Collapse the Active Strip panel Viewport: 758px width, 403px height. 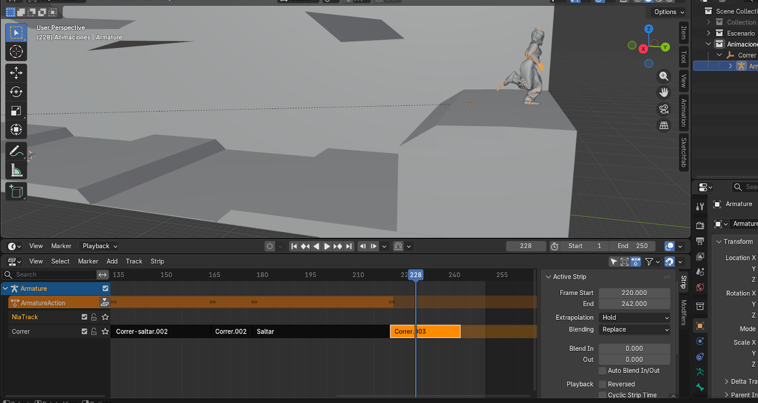coord(549,277)
